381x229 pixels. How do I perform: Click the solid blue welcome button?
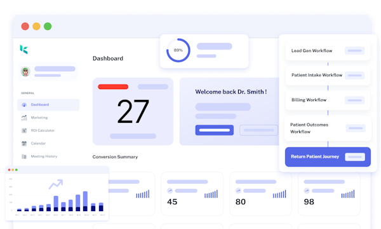pyautogui.click(x=215, y=130)
